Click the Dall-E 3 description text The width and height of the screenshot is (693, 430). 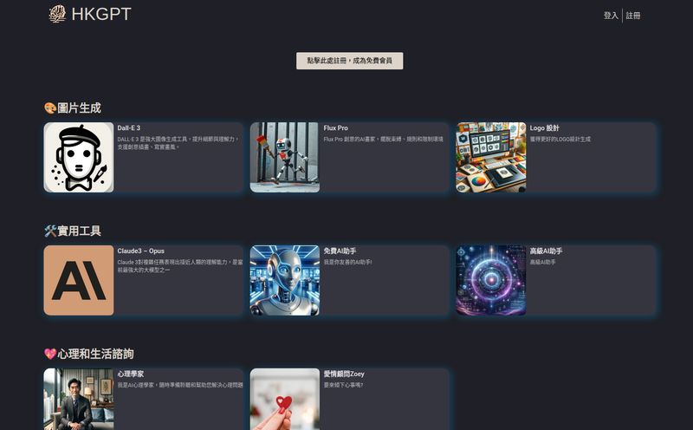[178, 143]
